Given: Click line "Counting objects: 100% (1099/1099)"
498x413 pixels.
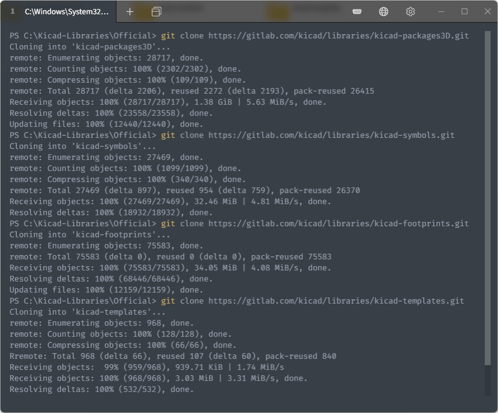Looking at the screenshot, I should pyautogui.click(x=125, y=168).
